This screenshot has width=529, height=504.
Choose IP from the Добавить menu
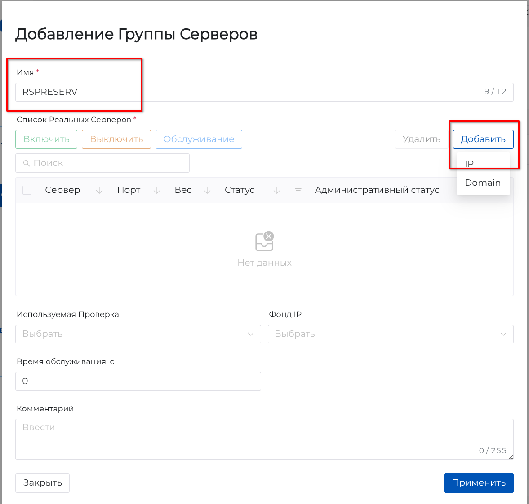pos(469,164)
